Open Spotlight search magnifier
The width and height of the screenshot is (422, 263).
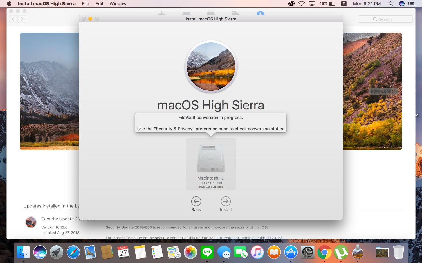point(391,4)
